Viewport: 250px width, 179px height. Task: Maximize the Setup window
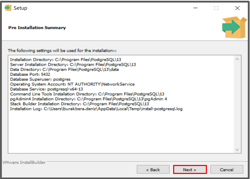click(216, 8)
